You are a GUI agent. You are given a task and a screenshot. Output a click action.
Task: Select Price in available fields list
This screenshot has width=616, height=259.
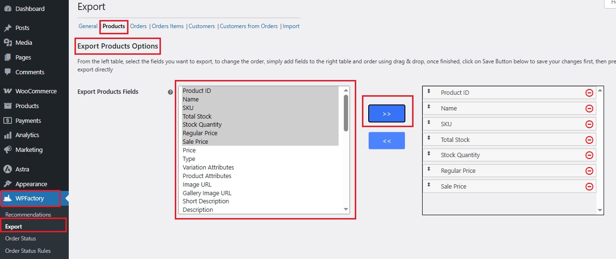coord(261,150)
